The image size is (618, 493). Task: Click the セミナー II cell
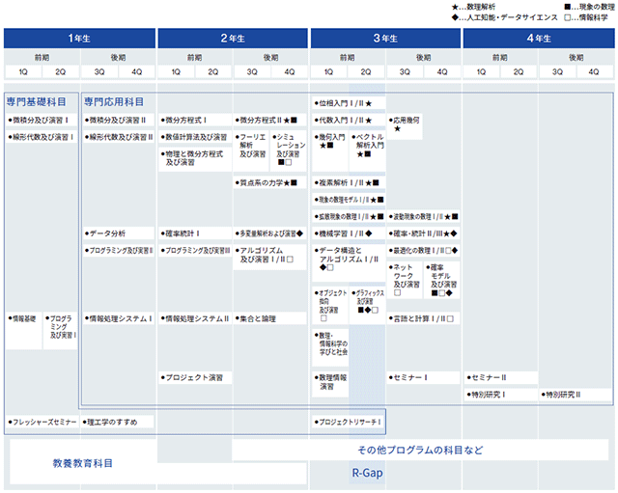coord(500,377)
